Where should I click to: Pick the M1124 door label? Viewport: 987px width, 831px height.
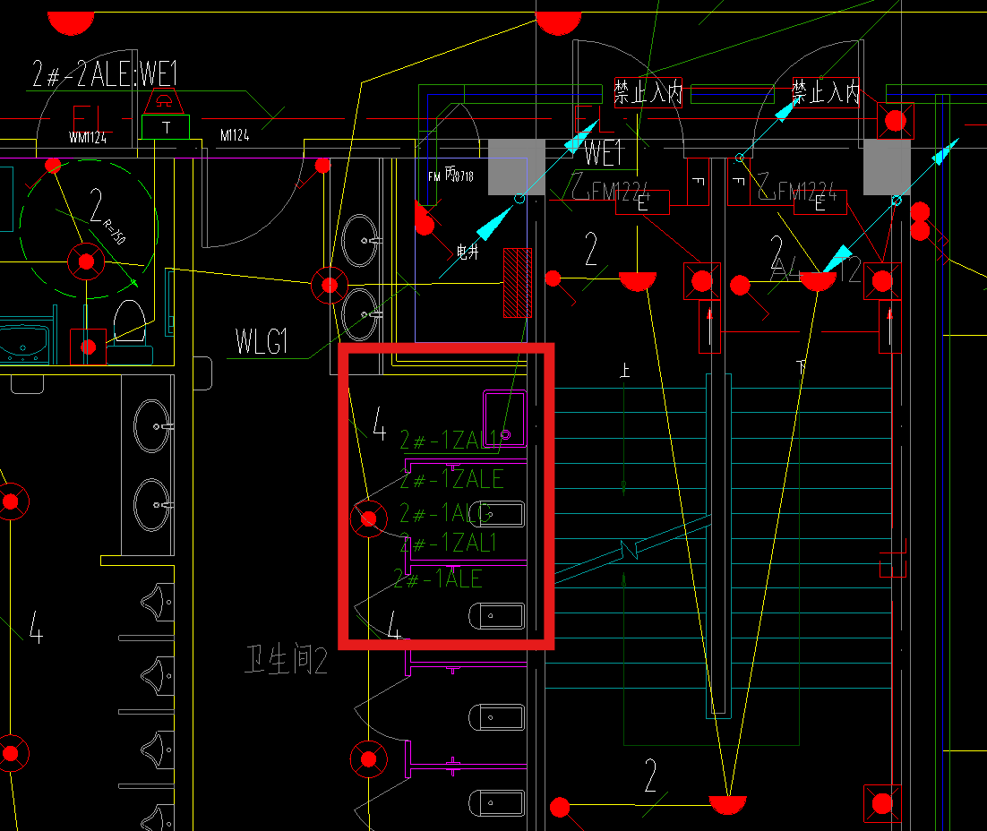click(x=235, y=135)
